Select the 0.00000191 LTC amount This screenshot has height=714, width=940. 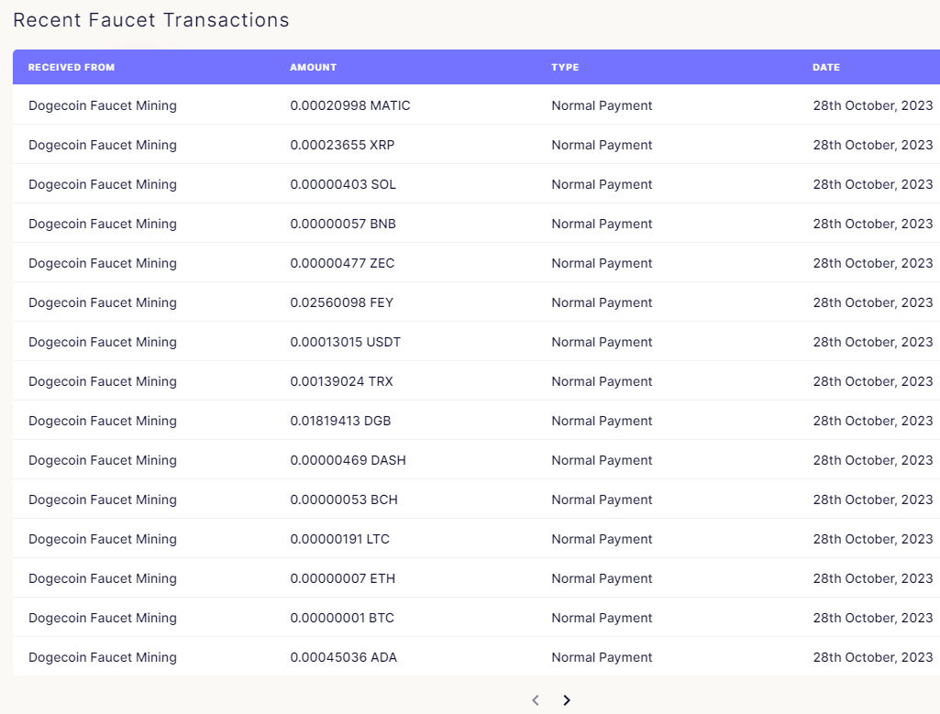[340, 539]
